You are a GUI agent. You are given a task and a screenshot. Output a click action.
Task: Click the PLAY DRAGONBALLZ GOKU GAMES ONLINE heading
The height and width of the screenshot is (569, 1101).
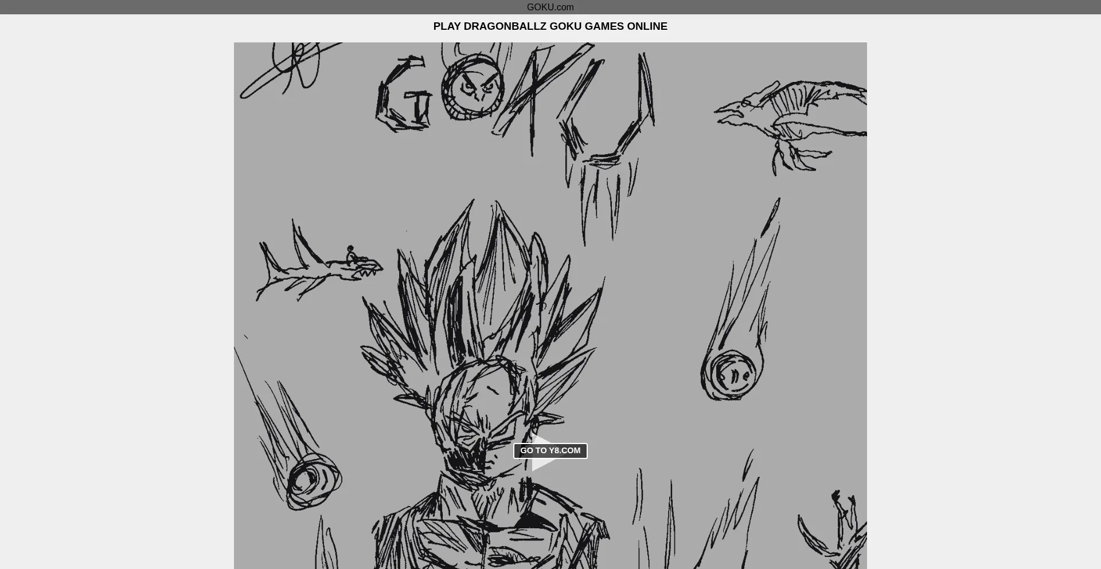[x=550, y=26]
